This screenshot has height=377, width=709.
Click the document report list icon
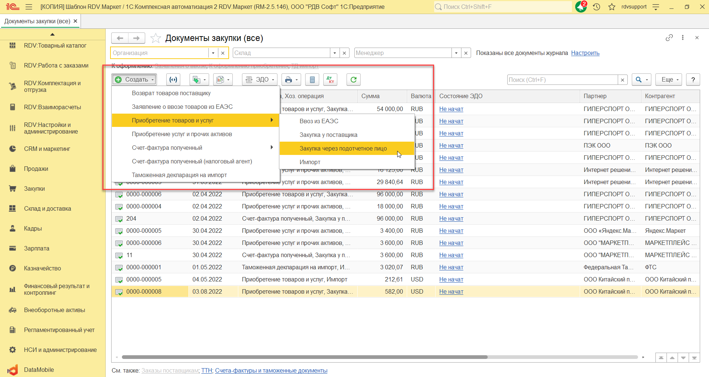click(x=312, y=80)
